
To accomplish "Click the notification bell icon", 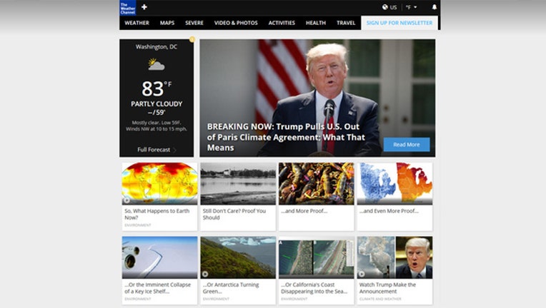I will [x=435, y=7].
